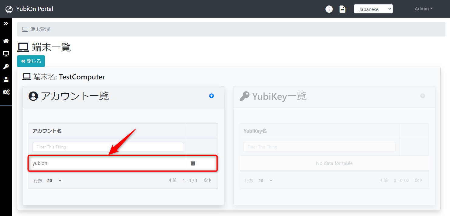Open device management monitor icon in sidebar
This screenshot has height=216, width=450.
coord(6,54)
